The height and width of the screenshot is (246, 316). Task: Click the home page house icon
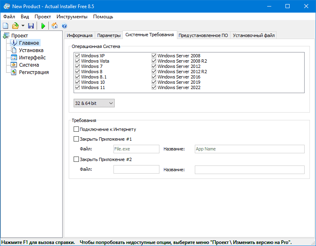[x=54, y=26]
